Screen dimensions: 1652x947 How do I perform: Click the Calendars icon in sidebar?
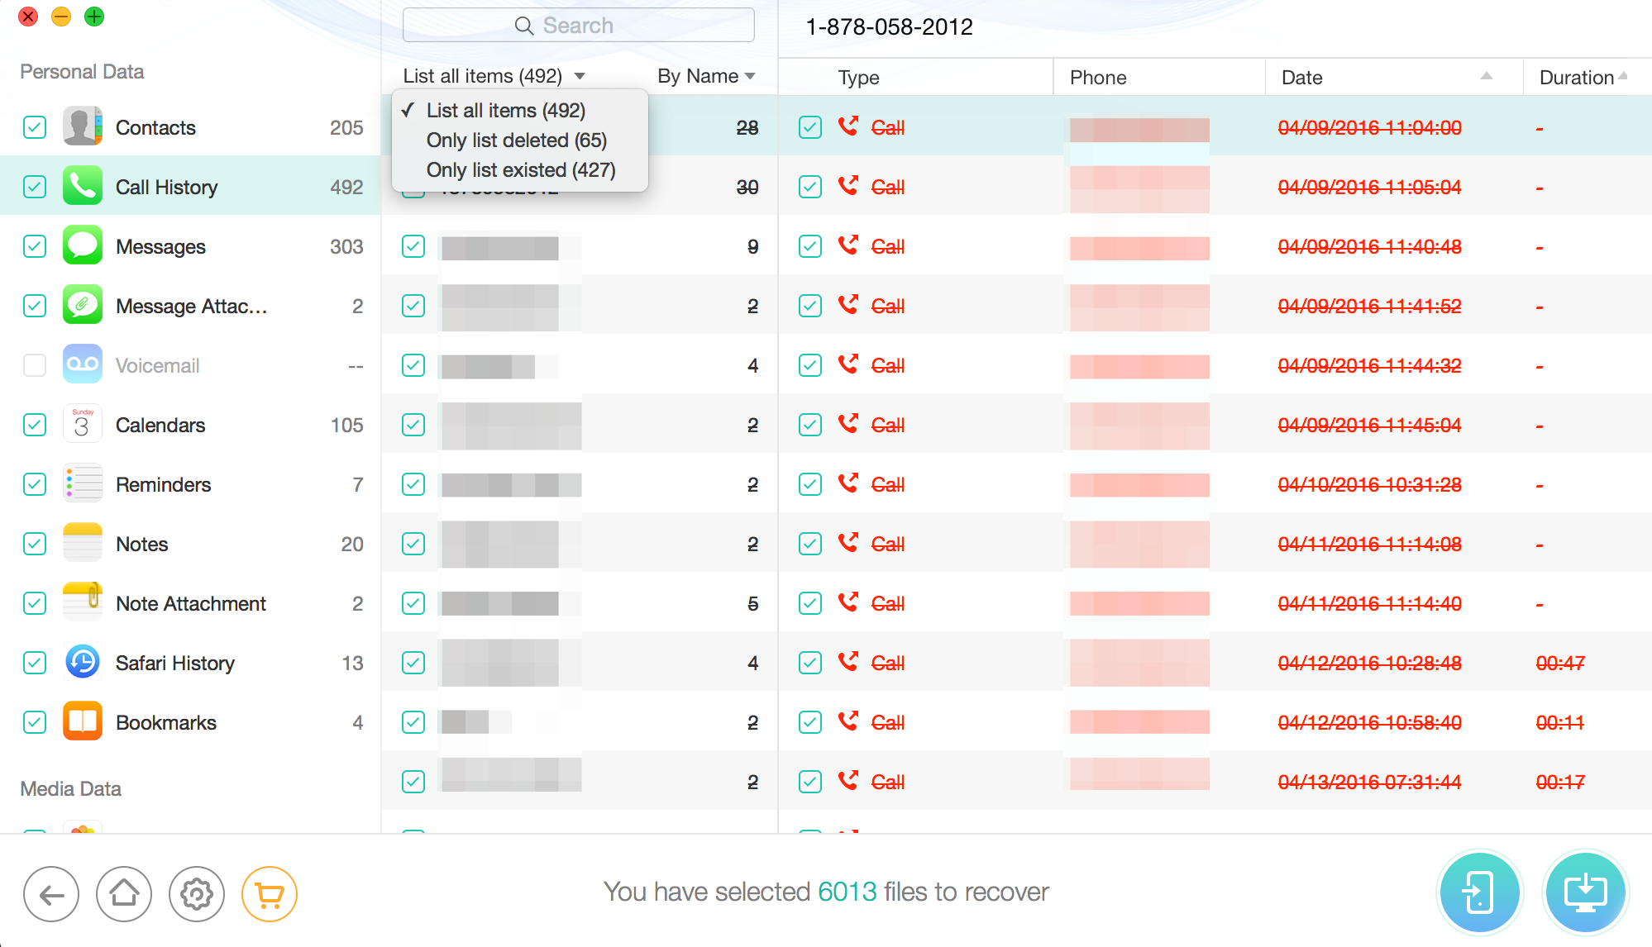pyautogui.click(x=85, y=426)
